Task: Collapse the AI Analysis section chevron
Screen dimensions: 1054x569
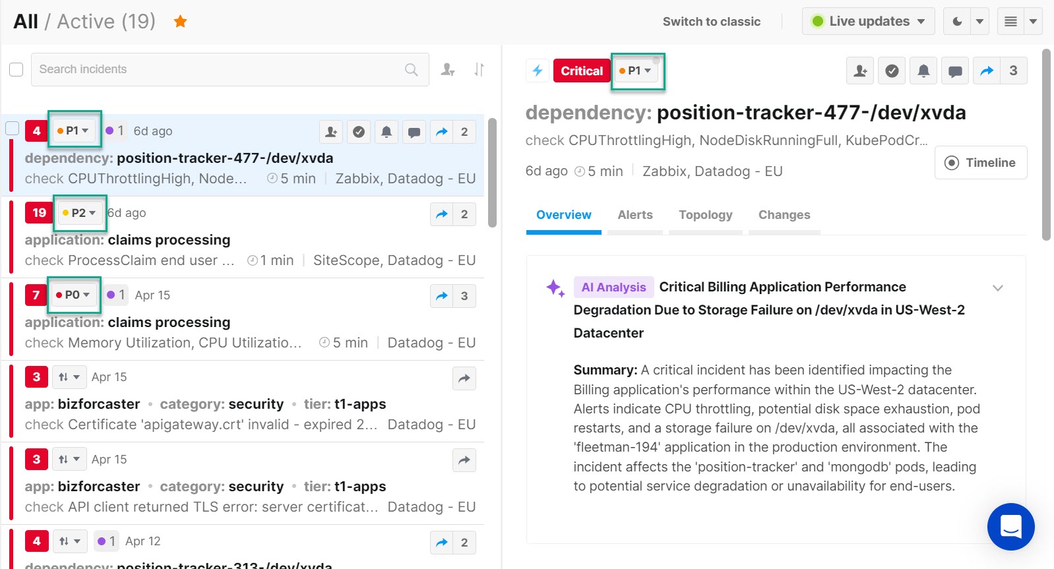Action: 997,287
